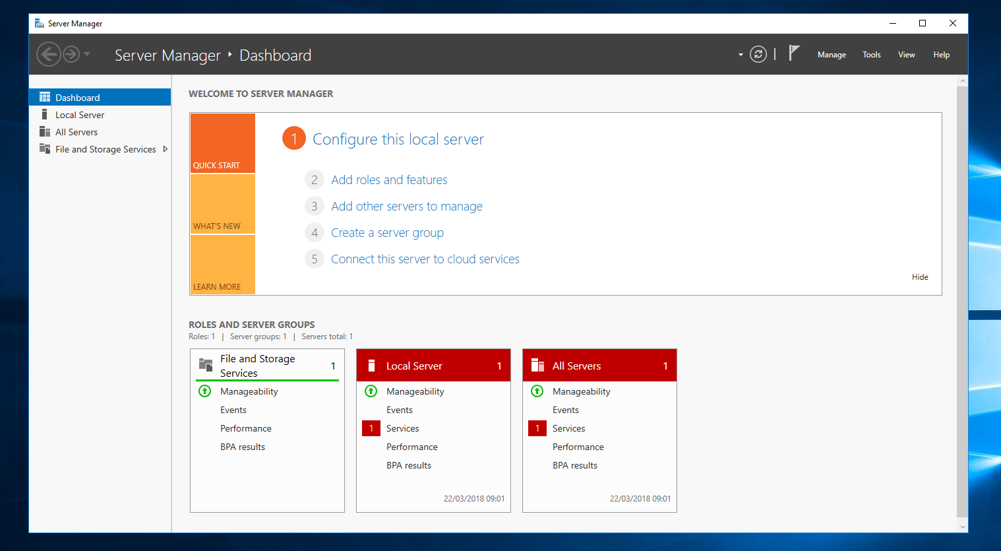The image size is (1001, 551).
Task: Click the All Servers icon in the sidebar
Action: point(45,131)
